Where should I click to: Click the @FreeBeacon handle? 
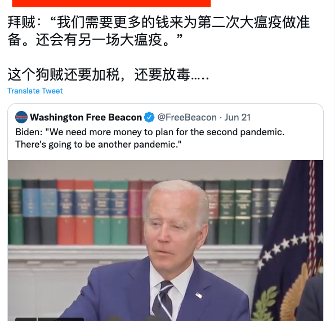[187, 117]
